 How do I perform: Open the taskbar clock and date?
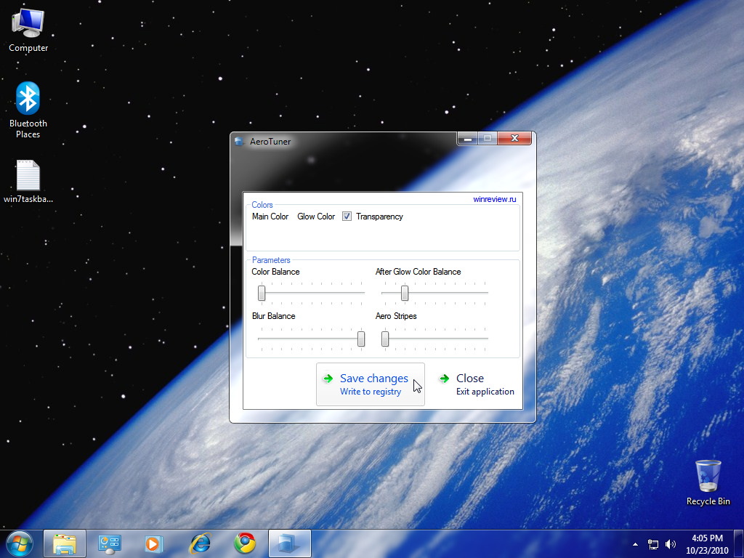pyautogui.click(x=708, y=544)
